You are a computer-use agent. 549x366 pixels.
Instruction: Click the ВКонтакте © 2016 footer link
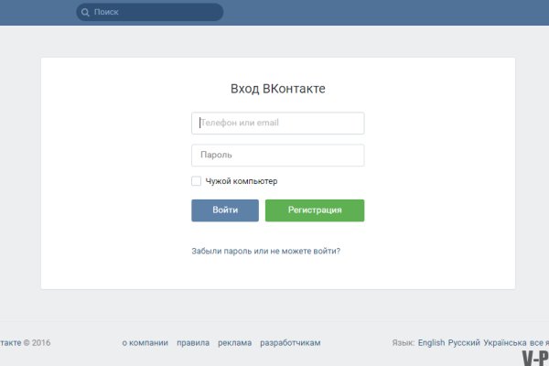point(11,342)
